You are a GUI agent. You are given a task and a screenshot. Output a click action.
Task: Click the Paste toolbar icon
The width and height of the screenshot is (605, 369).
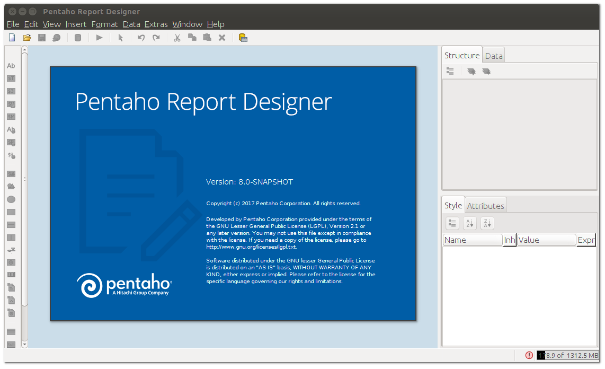pos(207,38)
